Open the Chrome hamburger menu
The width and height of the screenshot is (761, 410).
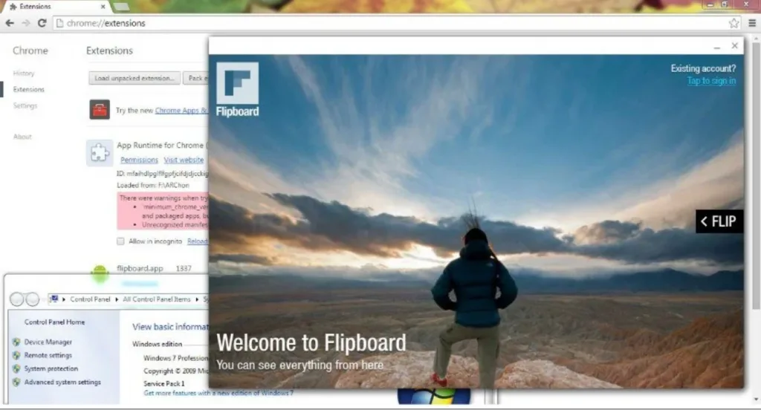(x=751, y=23)
